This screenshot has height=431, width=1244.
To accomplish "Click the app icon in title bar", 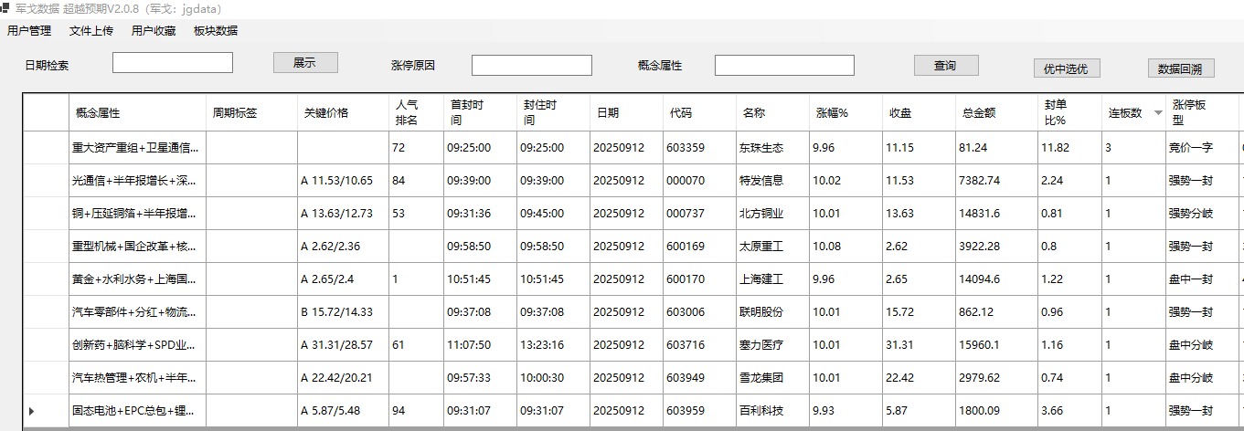I will (x=5, y=7).
